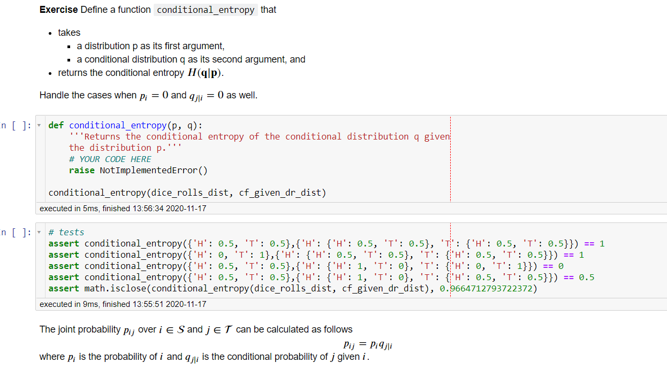This screenshot has height=370, width=667.
Task: Click the conditional_entropy inline code in the exercise text
Action: (206, 10)
